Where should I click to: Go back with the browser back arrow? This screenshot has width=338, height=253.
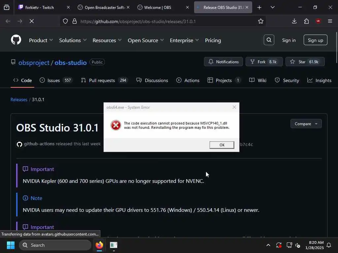point(8,21)
